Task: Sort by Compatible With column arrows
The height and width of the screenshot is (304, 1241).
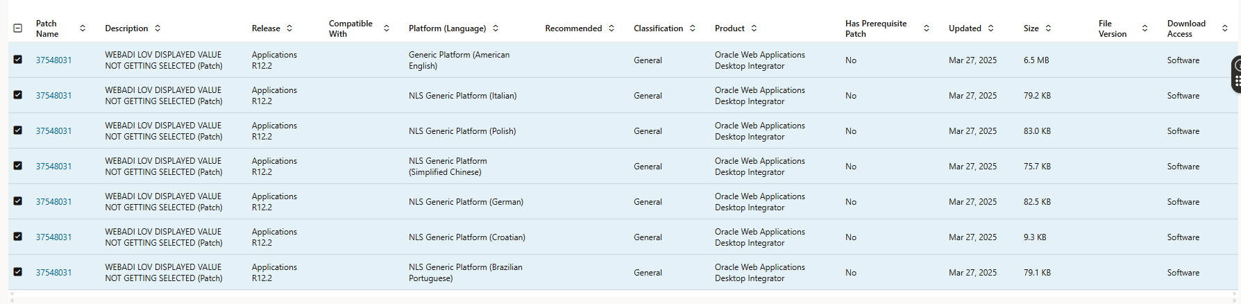Action: (x=387, y=28)
